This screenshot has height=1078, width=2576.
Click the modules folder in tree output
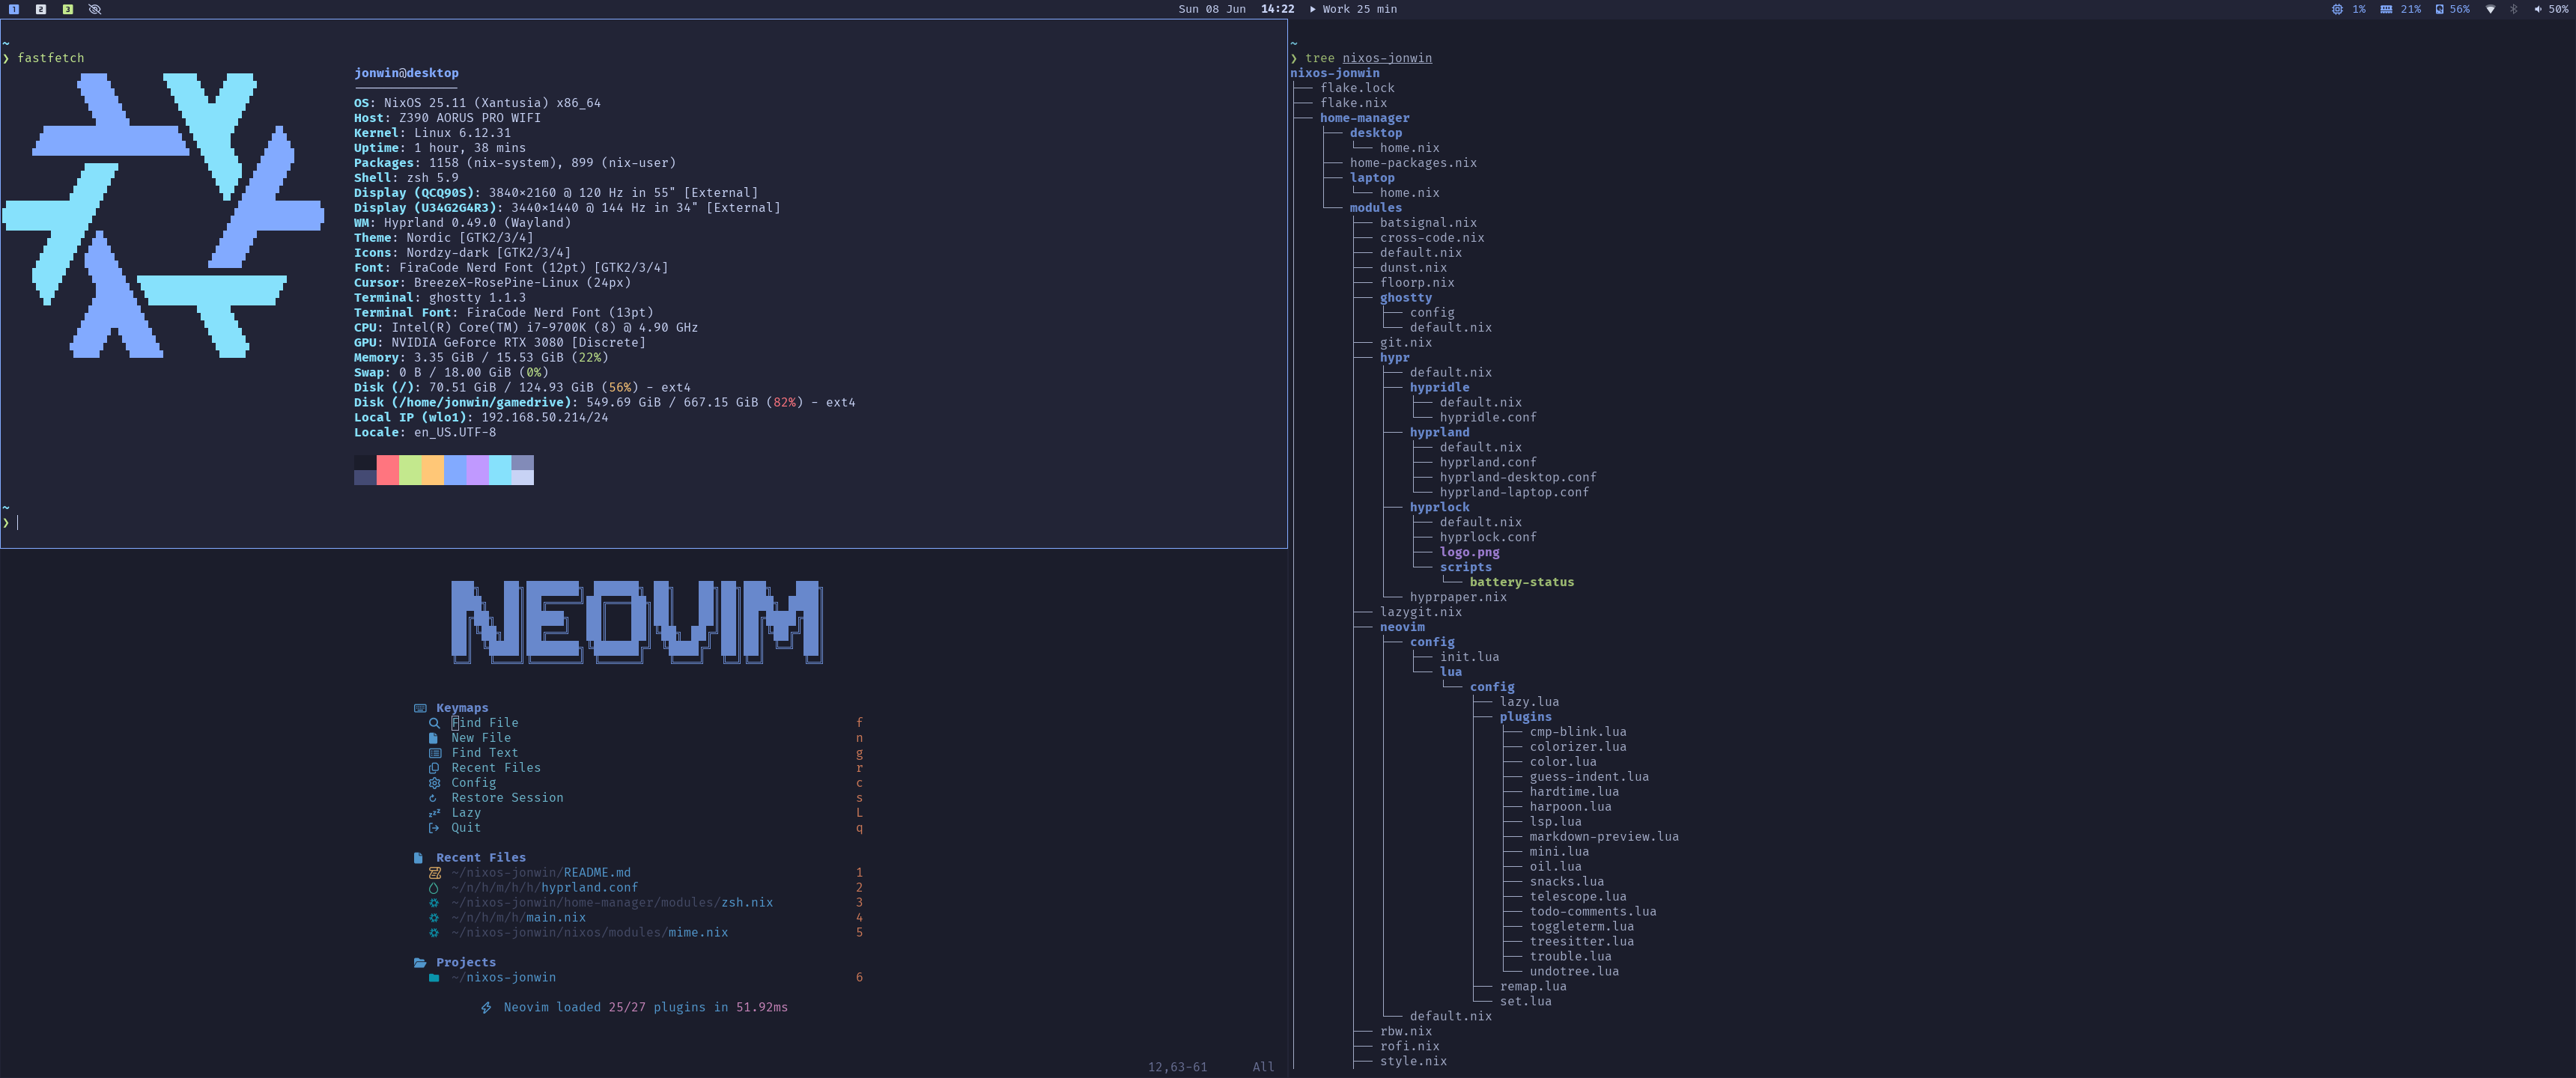pos(1375,208)
